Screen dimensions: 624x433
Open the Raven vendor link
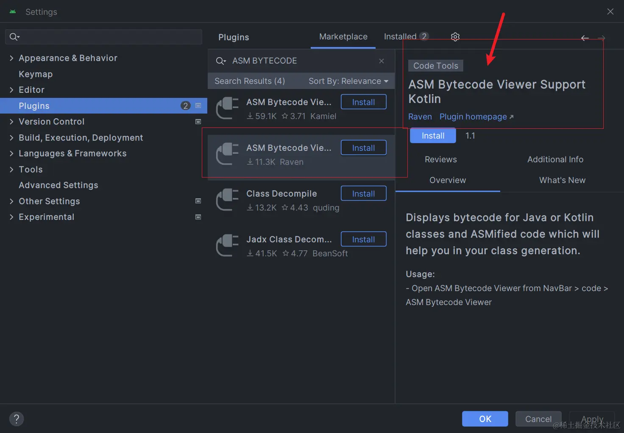coord(420,117)
